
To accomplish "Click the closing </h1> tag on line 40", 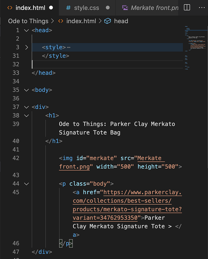I will [54, 141].
